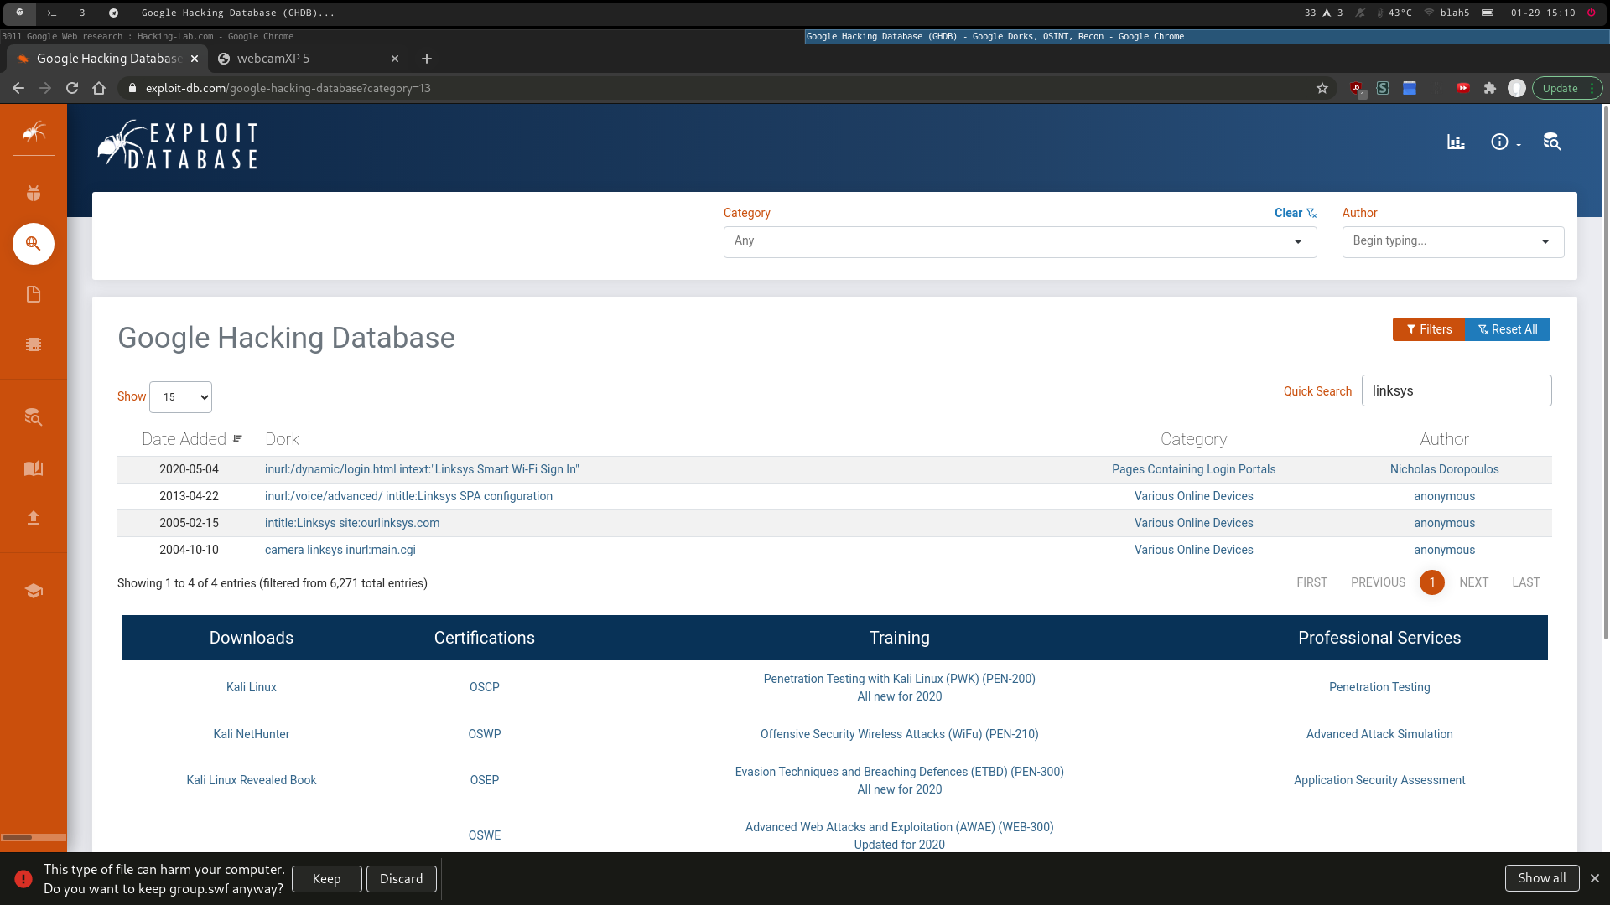Open the Papers document icon in sidebar
The image size is (1610, 905).
pos(34,294)
